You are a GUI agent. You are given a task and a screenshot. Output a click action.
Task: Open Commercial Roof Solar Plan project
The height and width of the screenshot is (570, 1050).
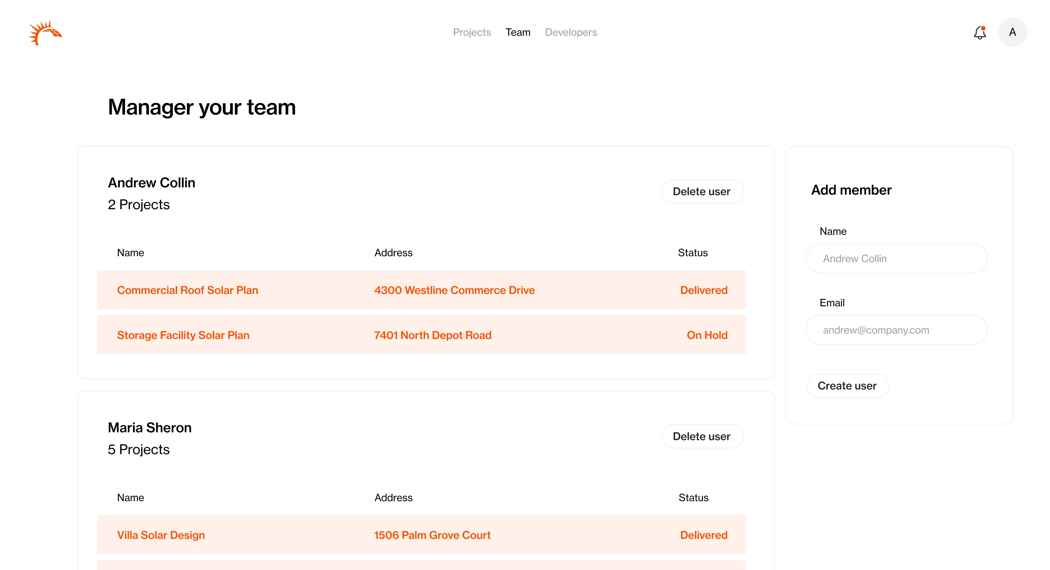click(x=188, y=290)
